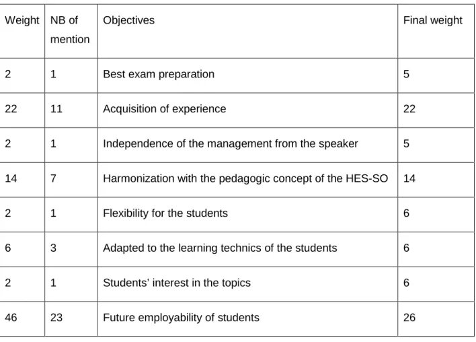Select final weight 22 for Acquisition row

click(x=409, y=109)
